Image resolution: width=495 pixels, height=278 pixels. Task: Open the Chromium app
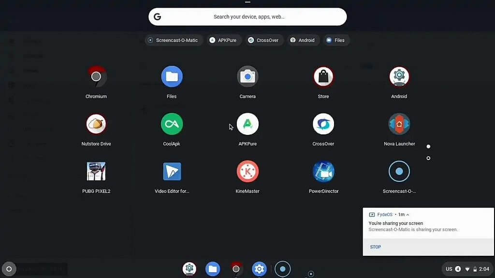point(96,77)
